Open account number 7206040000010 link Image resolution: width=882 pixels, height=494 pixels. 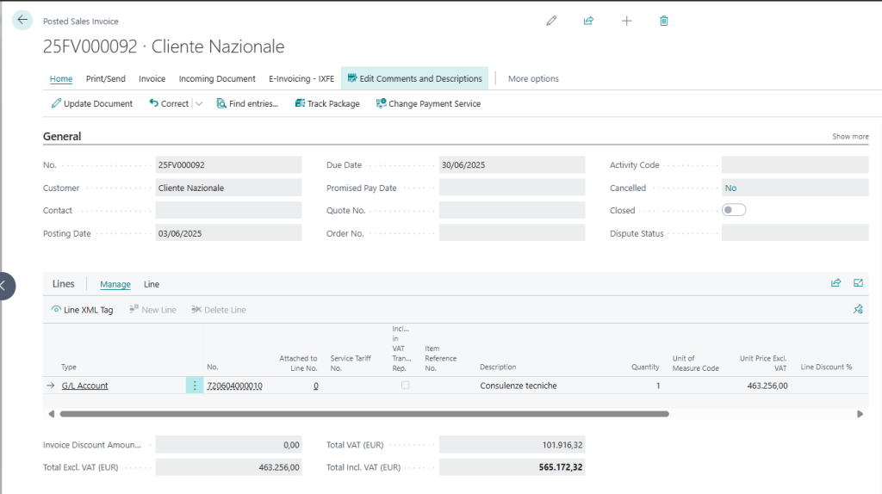pyautogui.click(x=234, y=386)
